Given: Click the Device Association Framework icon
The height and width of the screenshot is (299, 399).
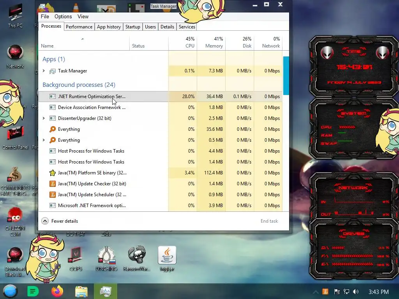Looking at the screenshot, I should [53, 107].
